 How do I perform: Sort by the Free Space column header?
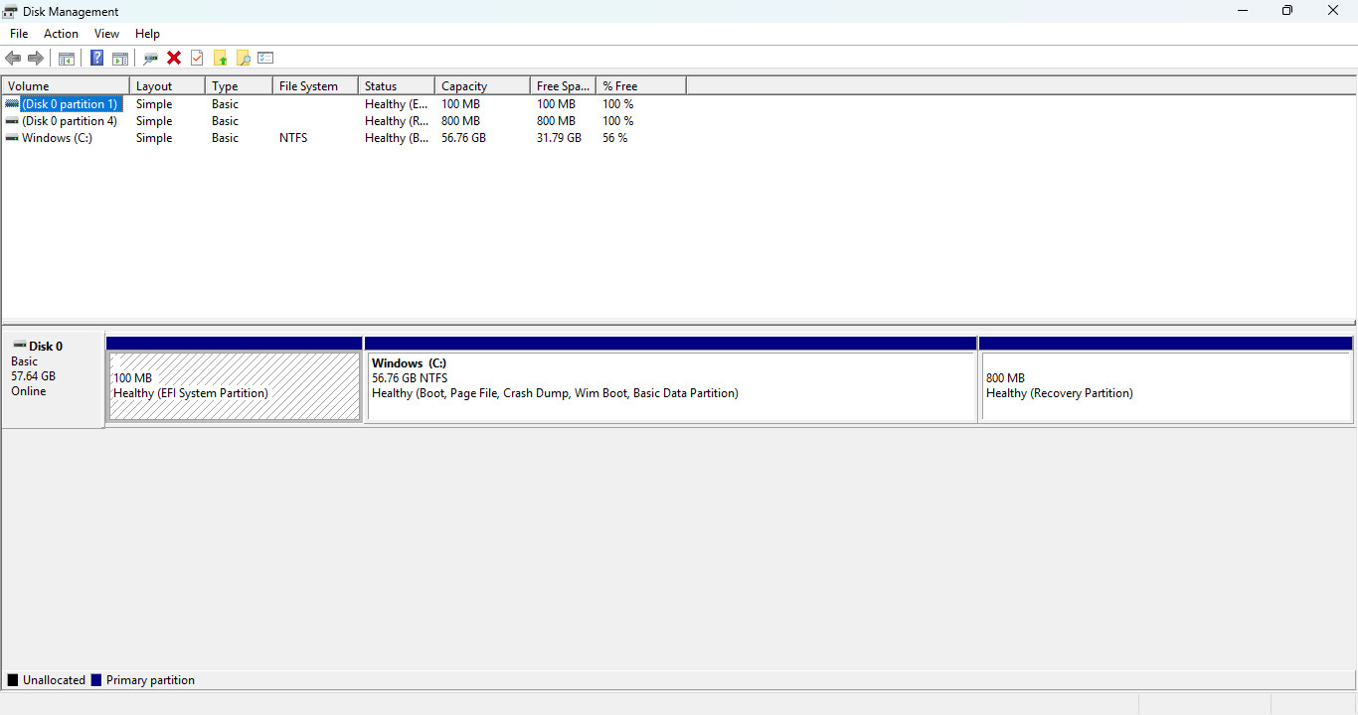click(x=563, y=86)
